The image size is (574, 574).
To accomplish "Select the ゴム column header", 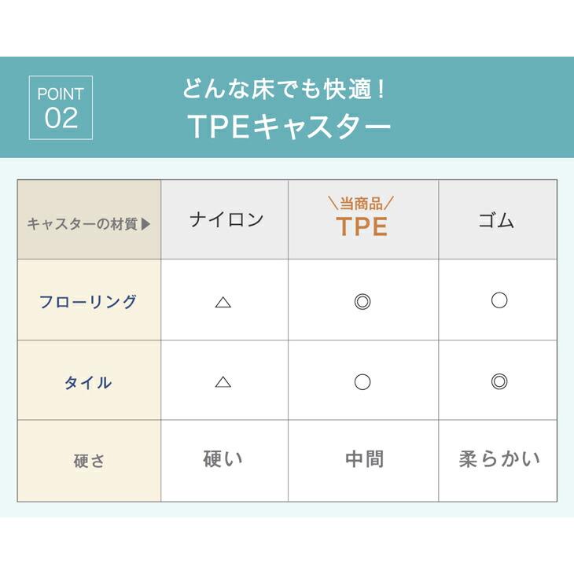I will click(496, 221).
